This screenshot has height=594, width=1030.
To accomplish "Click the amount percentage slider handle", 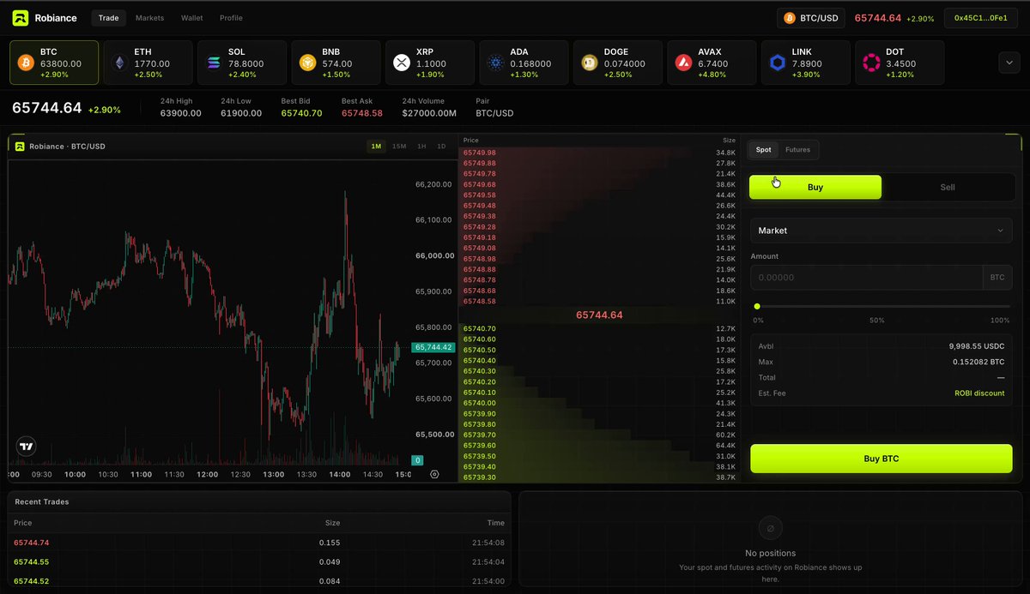I will click(757, 306).
